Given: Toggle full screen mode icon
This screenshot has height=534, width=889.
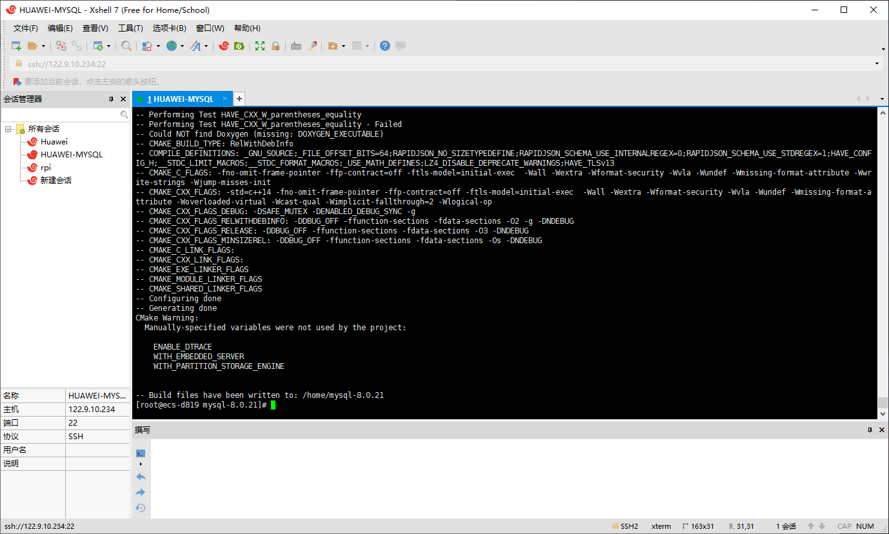Looking at the screenshot, I should coord(260,46).
